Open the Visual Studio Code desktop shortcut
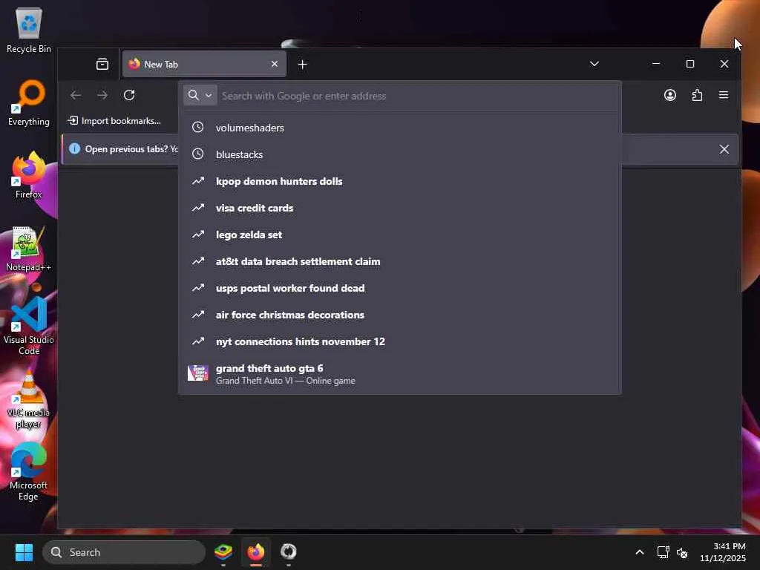This screenshot has width=760, height=570. tap(29, 327)
